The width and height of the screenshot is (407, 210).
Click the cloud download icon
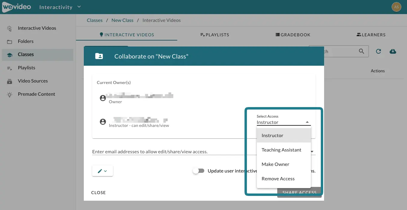(x=393, y=51)
